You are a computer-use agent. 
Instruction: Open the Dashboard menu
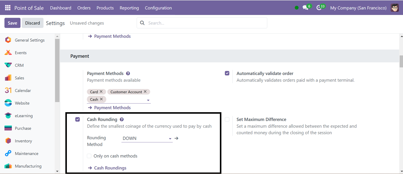(61, 8)
